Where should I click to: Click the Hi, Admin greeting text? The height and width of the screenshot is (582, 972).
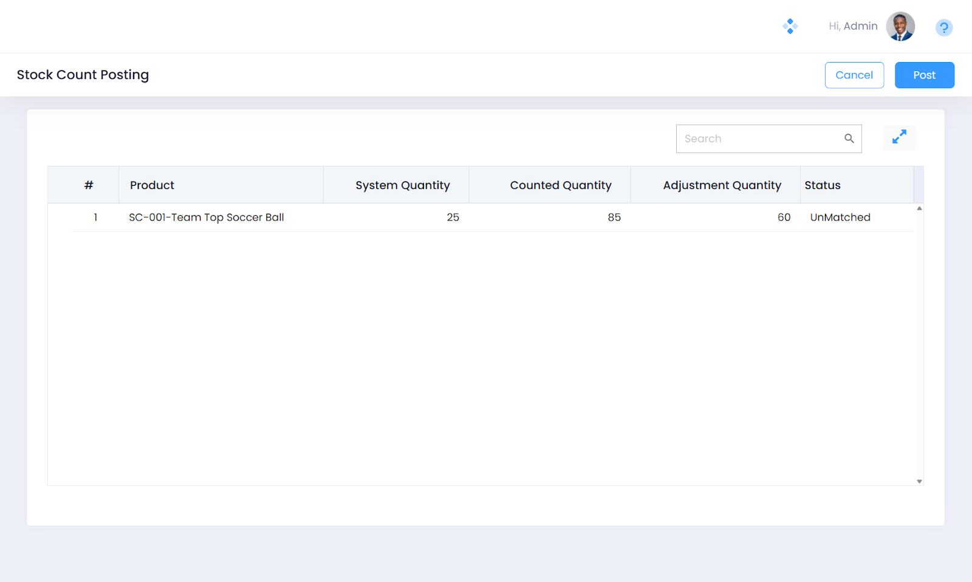[x=852, y=26]
